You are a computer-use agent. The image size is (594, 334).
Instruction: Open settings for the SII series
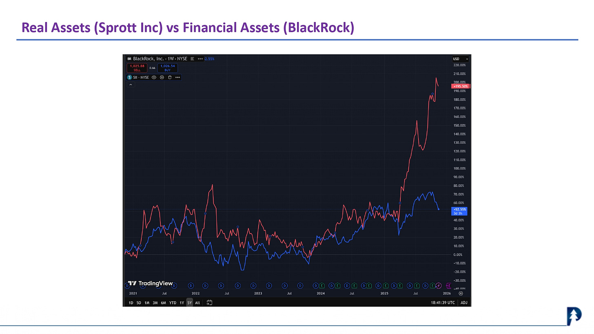coord(162,77)
